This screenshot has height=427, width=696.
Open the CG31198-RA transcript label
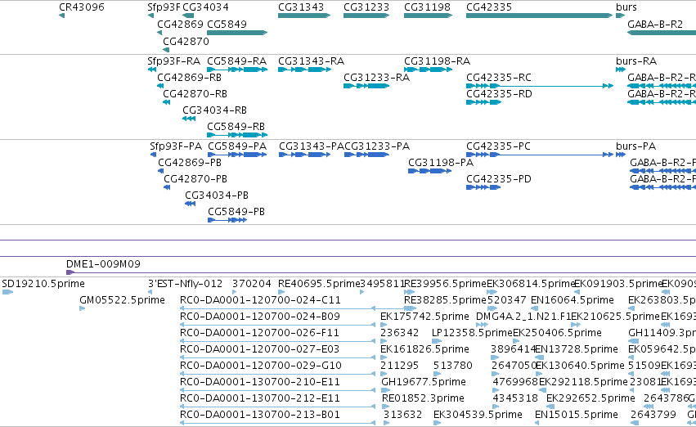[x=437, y=61]
